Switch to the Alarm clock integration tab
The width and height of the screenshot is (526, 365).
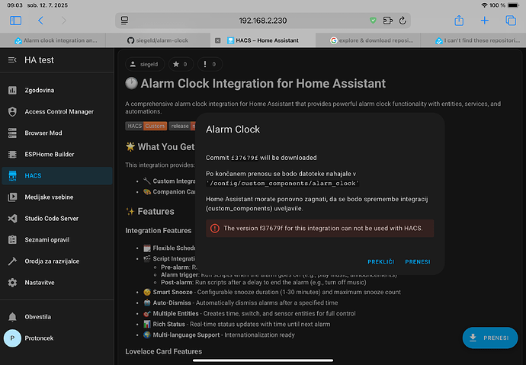[x=53, y=40]
